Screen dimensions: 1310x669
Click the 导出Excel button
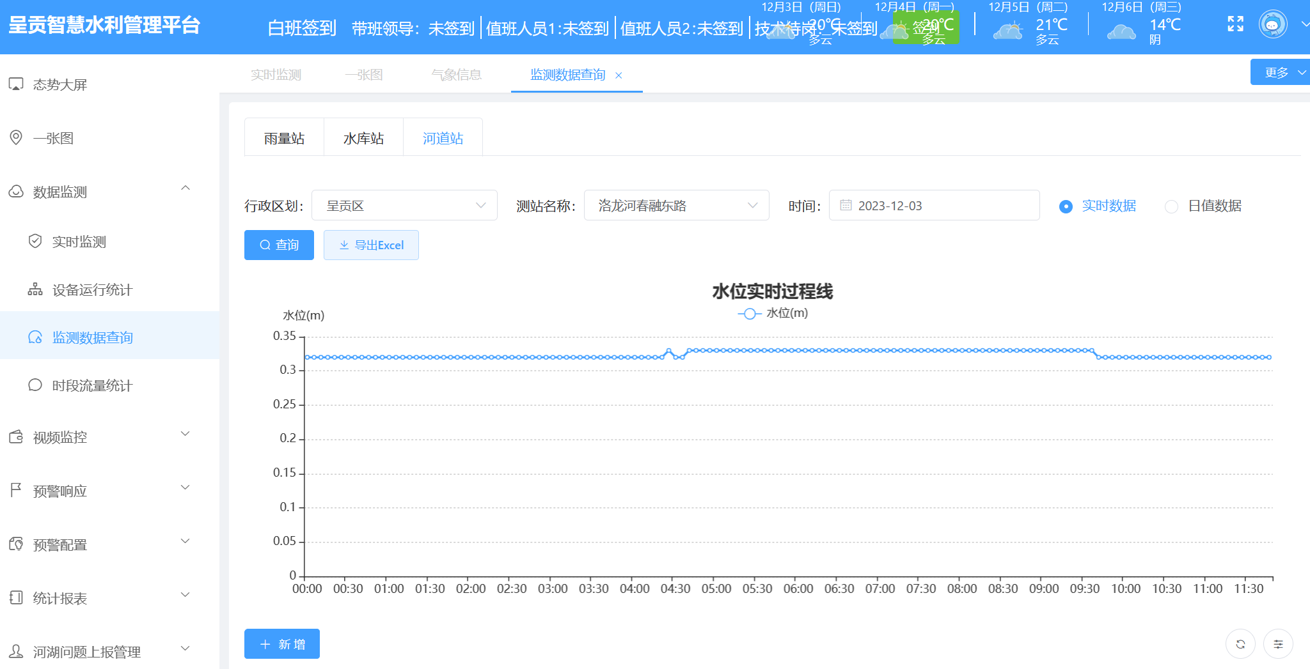(x=371, y=245)
